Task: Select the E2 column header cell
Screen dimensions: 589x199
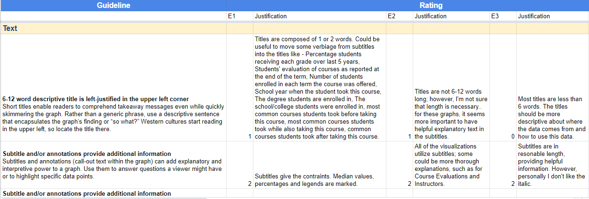Action: (399, 16)
